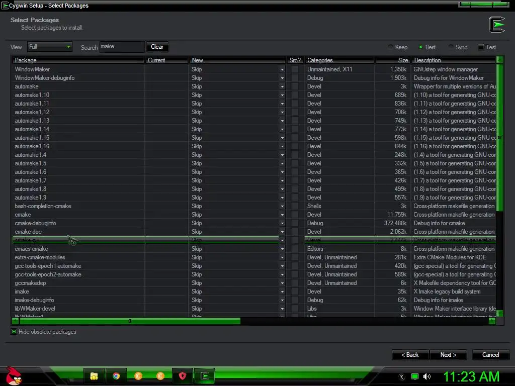Cancel the Cygwin setup

pyautogui.click(x=491, y=355)
